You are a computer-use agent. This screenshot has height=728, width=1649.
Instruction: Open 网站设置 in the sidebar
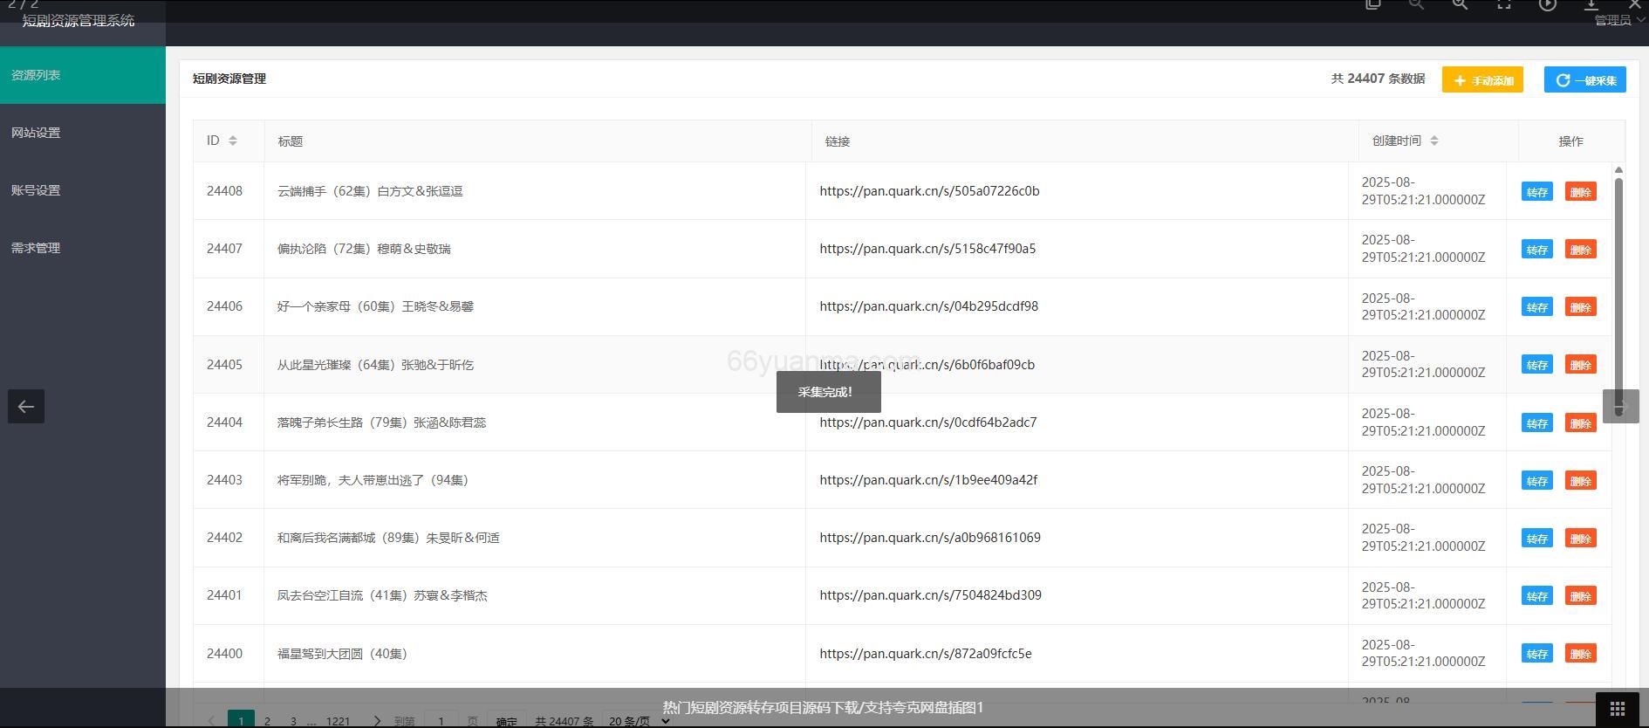36,133
